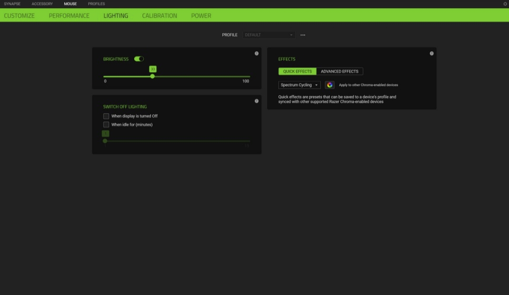Open Accessory top menu item
The height and width of the screenshot is (295, 509).
42,4
